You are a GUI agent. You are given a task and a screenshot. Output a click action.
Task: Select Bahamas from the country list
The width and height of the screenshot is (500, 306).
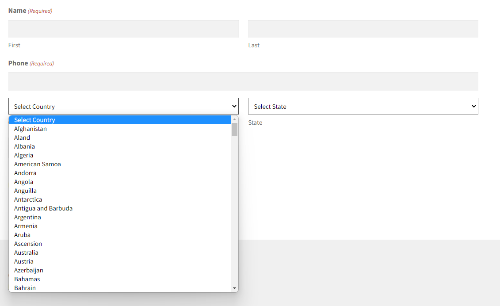(x=119, y=279)
